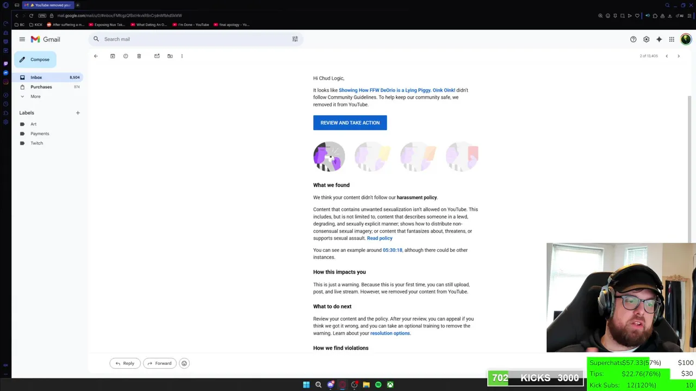
Task: Open a new browser tab
Action: coord(78,5)
